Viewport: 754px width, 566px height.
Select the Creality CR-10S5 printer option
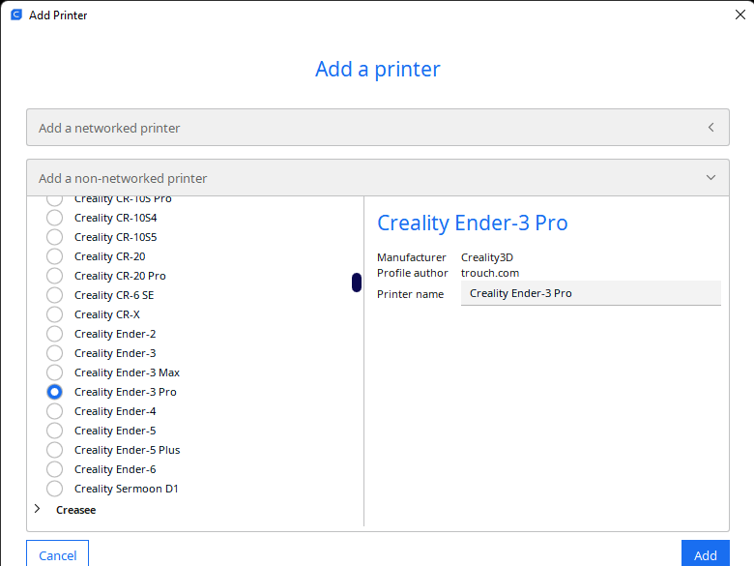55,237
